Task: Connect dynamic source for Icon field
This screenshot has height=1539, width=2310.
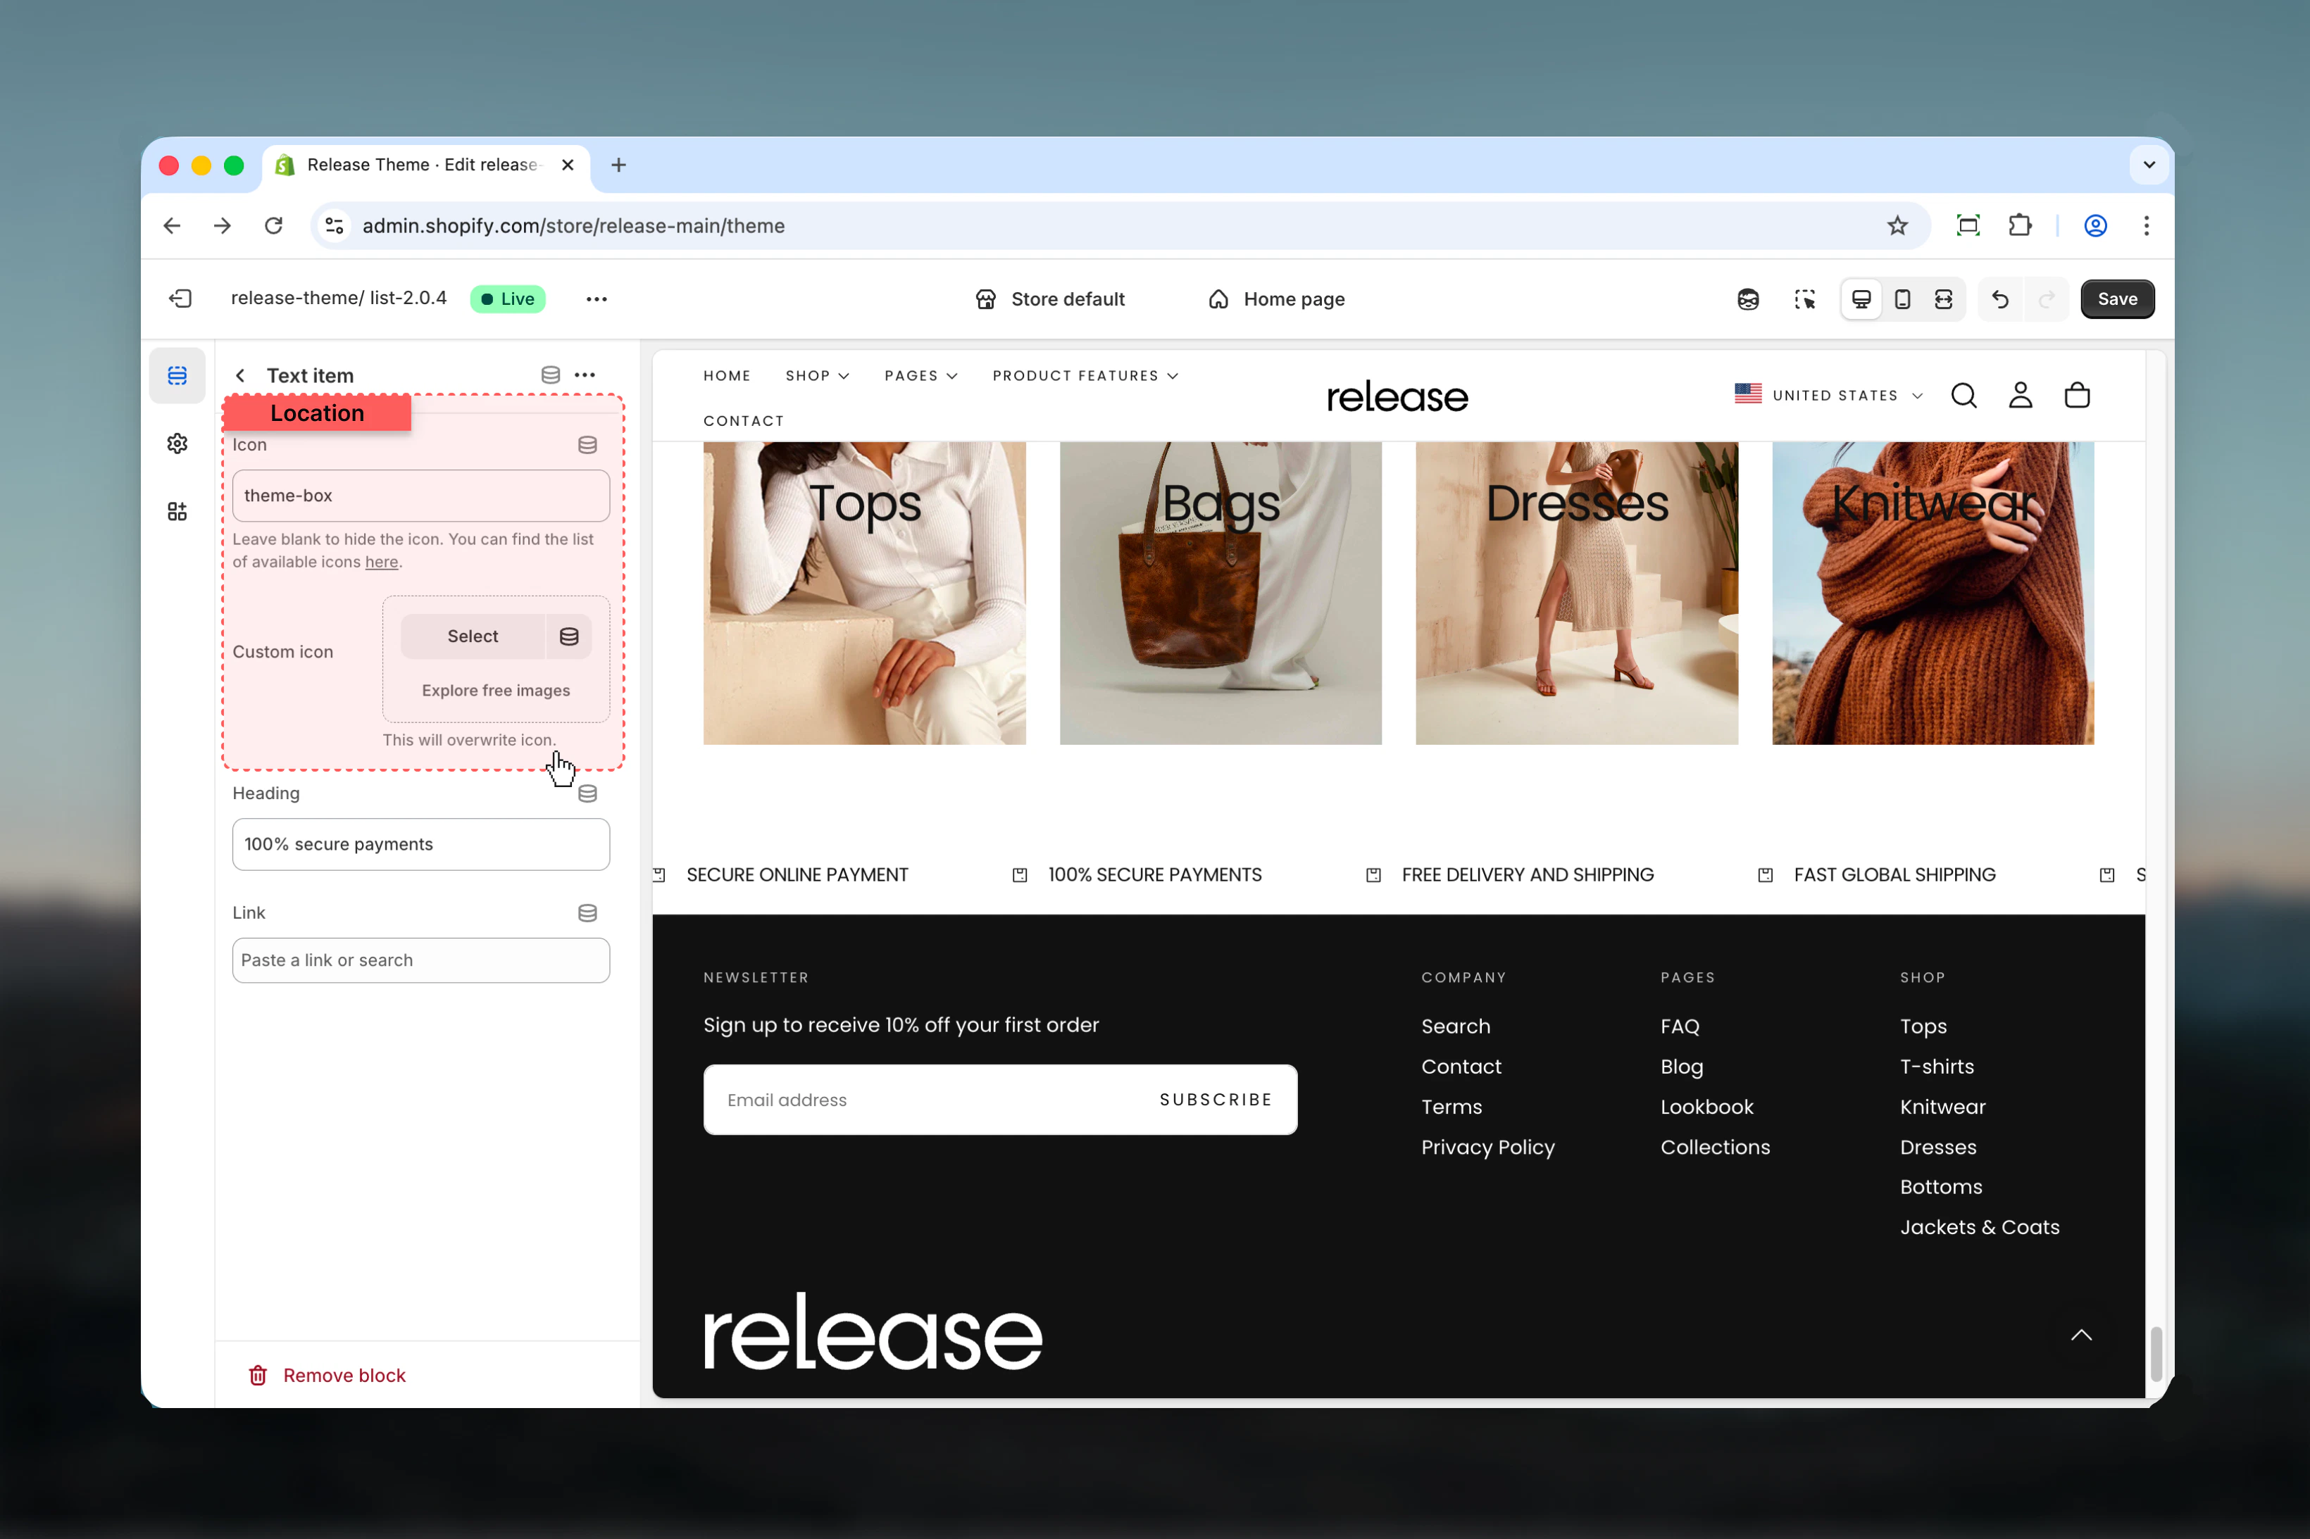Action: point(587,445)
